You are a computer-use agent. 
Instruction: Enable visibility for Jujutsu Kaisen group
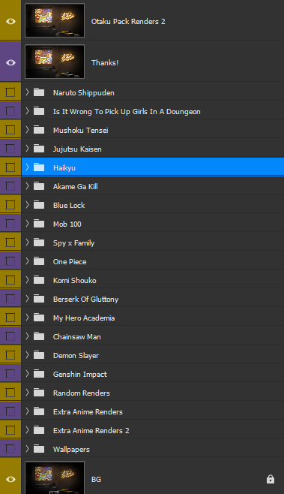click(10, 149)
